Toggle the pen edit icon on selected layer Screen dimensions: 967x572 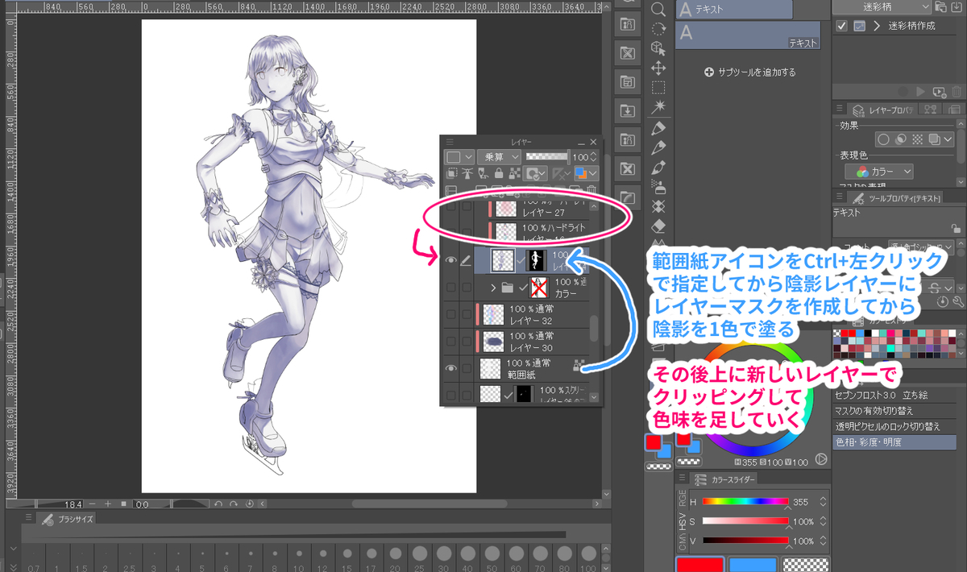467,259
